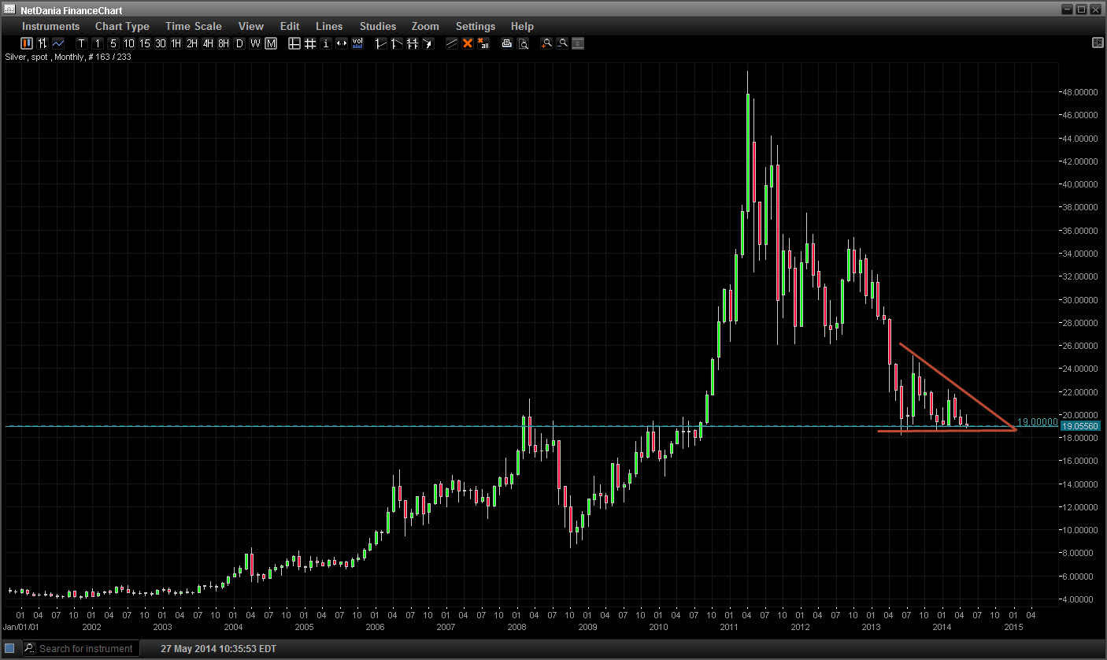Click the Search for instrument field
This screenshot has width=1107, height=660.
(x=87, y=648)
